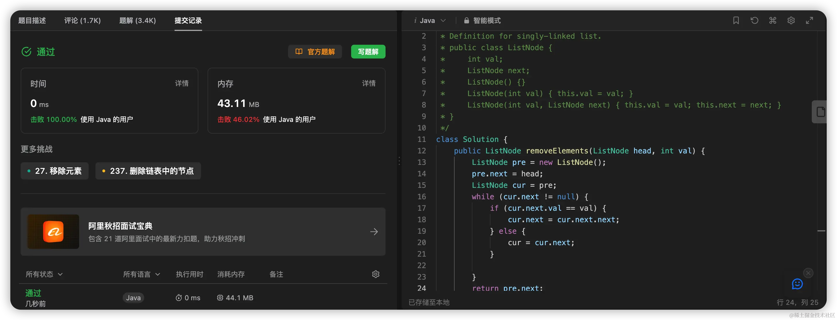837x320 pixels.
Task: Open the 题解 (3.4K) tab
Action: click(137, 20)
